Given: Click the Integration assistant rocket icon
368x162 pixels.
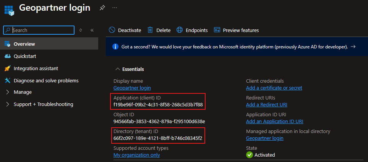Looking at the screenshot, I should (x=8, y=68).
